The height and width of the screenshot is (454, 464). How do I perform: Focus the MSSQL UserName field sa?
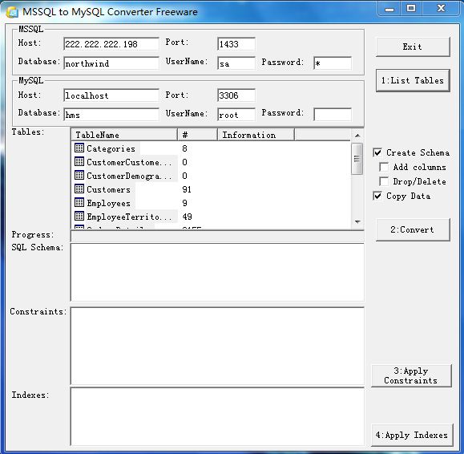coord(236,63)
